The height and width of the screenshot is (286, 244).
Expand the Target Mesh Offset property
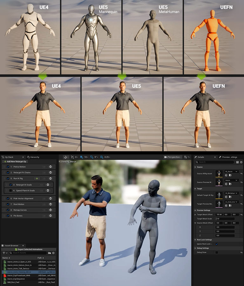pyautogui.click(x=195, y=214)
